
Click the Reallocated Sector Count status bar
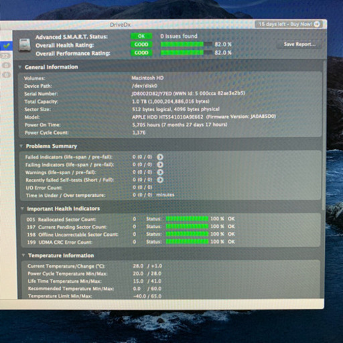(187, 218)
